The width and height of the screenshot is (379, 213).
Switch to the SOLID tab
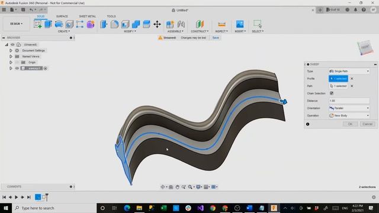41,16
